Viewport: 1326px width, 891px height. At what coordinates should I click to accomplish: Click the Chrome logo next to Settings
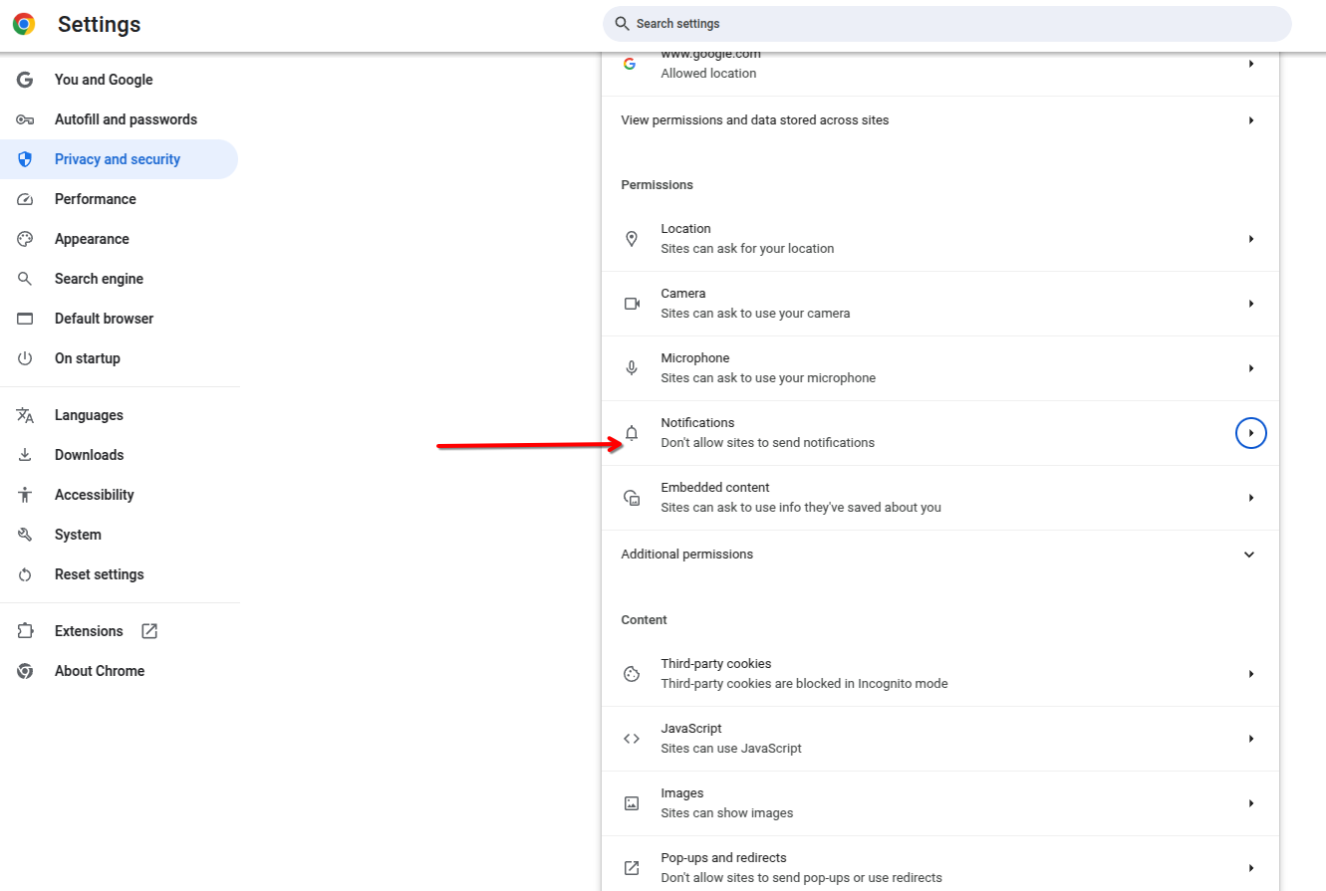tap(24, 24)
